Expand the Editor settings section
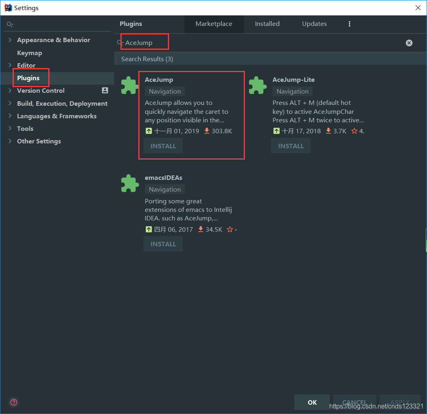Image resolution: width=427 pixels, height=414 pixels. 10,65
